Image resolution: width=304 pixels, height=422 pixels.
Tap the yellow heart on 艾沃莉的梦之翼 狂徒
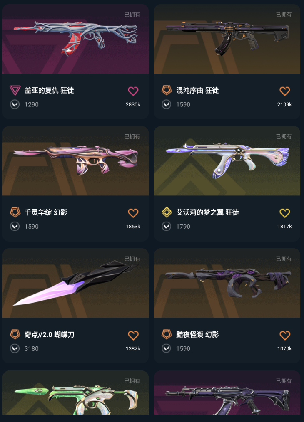click(x=284, y=213)
